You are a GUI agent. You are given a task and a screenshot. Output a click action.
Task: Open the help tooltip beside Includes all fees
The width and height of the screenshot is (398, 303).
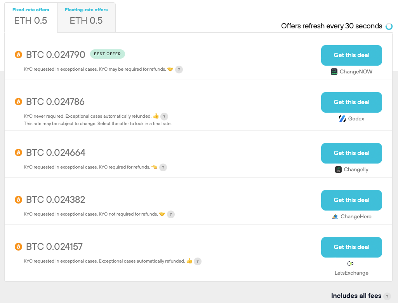click(x=387, y=296)
